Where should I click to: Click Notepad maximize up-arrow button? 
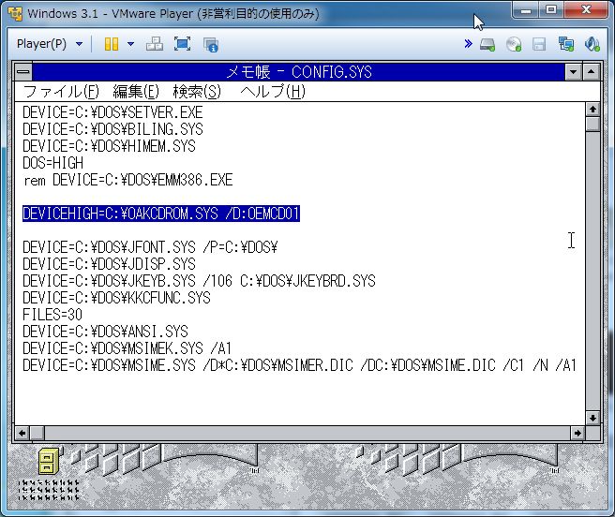click(591, 72)
